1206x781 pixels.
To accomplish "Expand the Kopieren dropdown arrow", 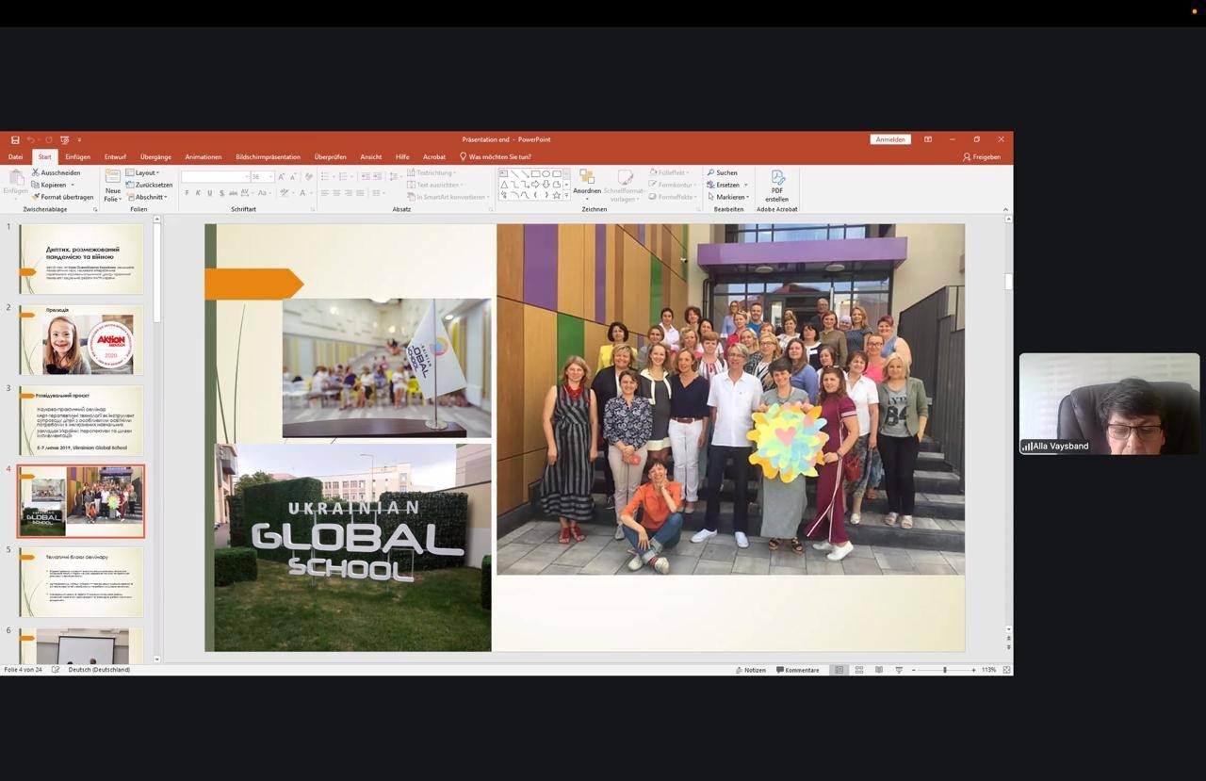I will click(73, 185).
